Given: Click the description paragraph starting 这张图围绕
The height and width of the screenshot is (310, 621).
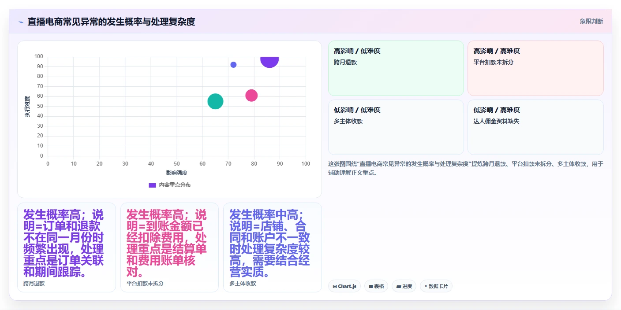Looking at the screenshot, I should (466, 168).
